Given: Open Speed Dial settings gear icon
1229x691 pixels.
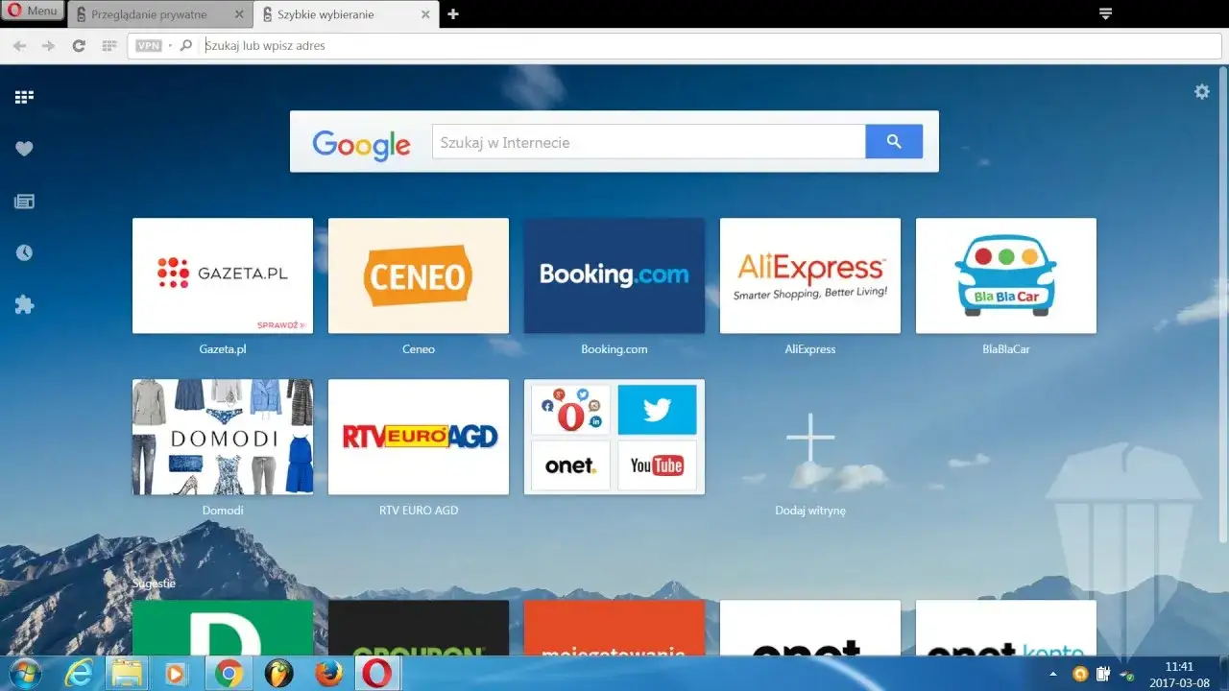Looking at the screenshot, I should (1201, 92).
